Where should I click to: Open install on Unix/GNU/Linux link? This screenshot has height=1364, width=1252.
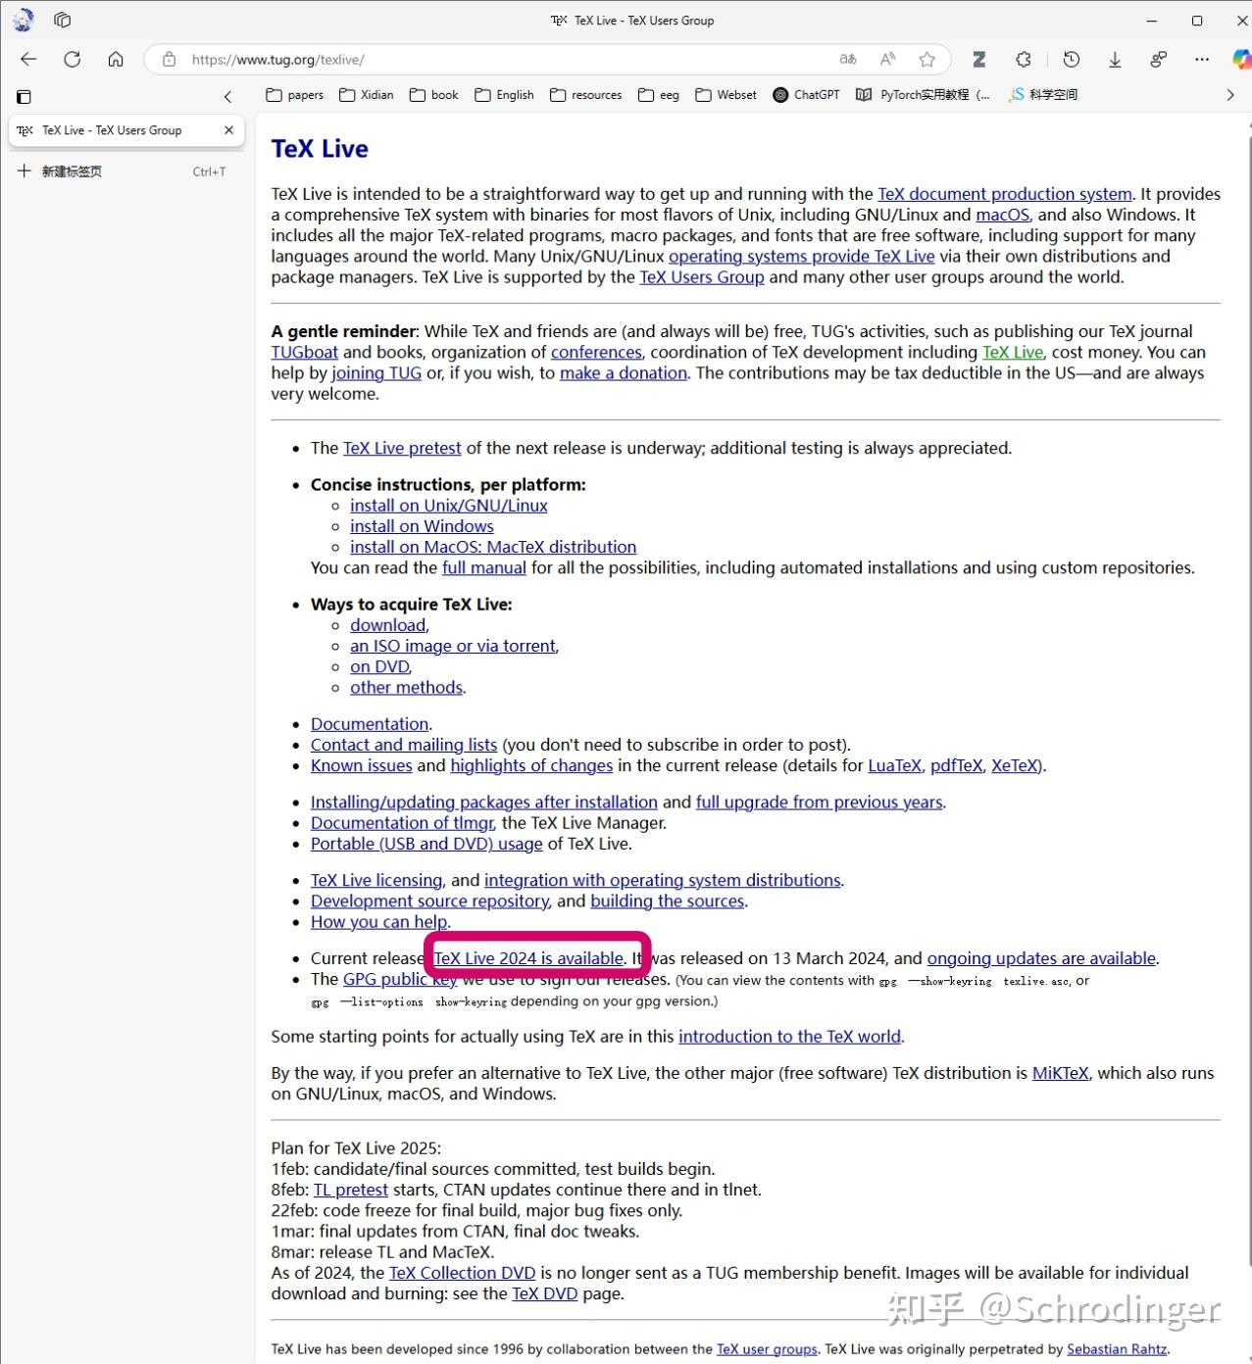point(449,506)
